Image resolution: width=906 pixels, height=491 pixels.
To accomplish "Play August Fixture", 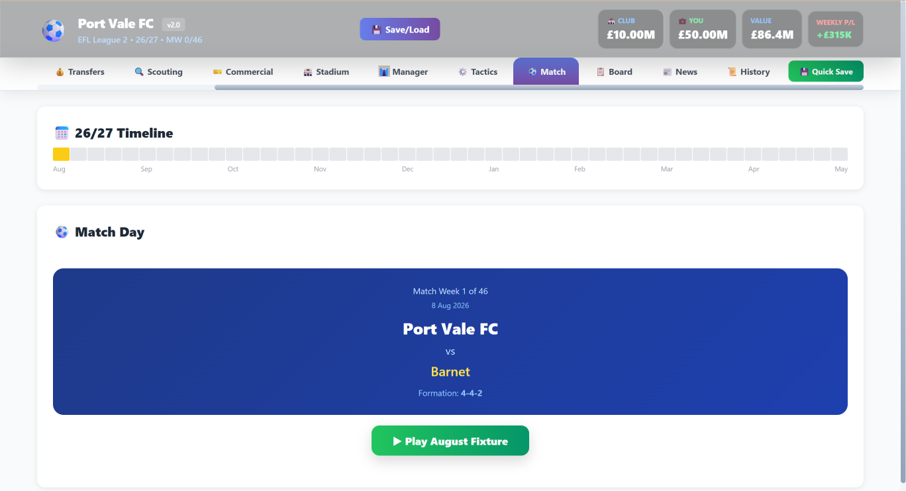I will pyautogui.click(x=450, y=441).
